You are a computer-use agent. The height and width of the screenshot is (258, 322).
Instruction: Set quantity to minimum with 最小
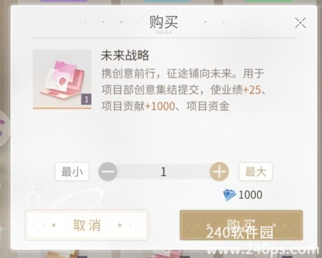point(72,171)
